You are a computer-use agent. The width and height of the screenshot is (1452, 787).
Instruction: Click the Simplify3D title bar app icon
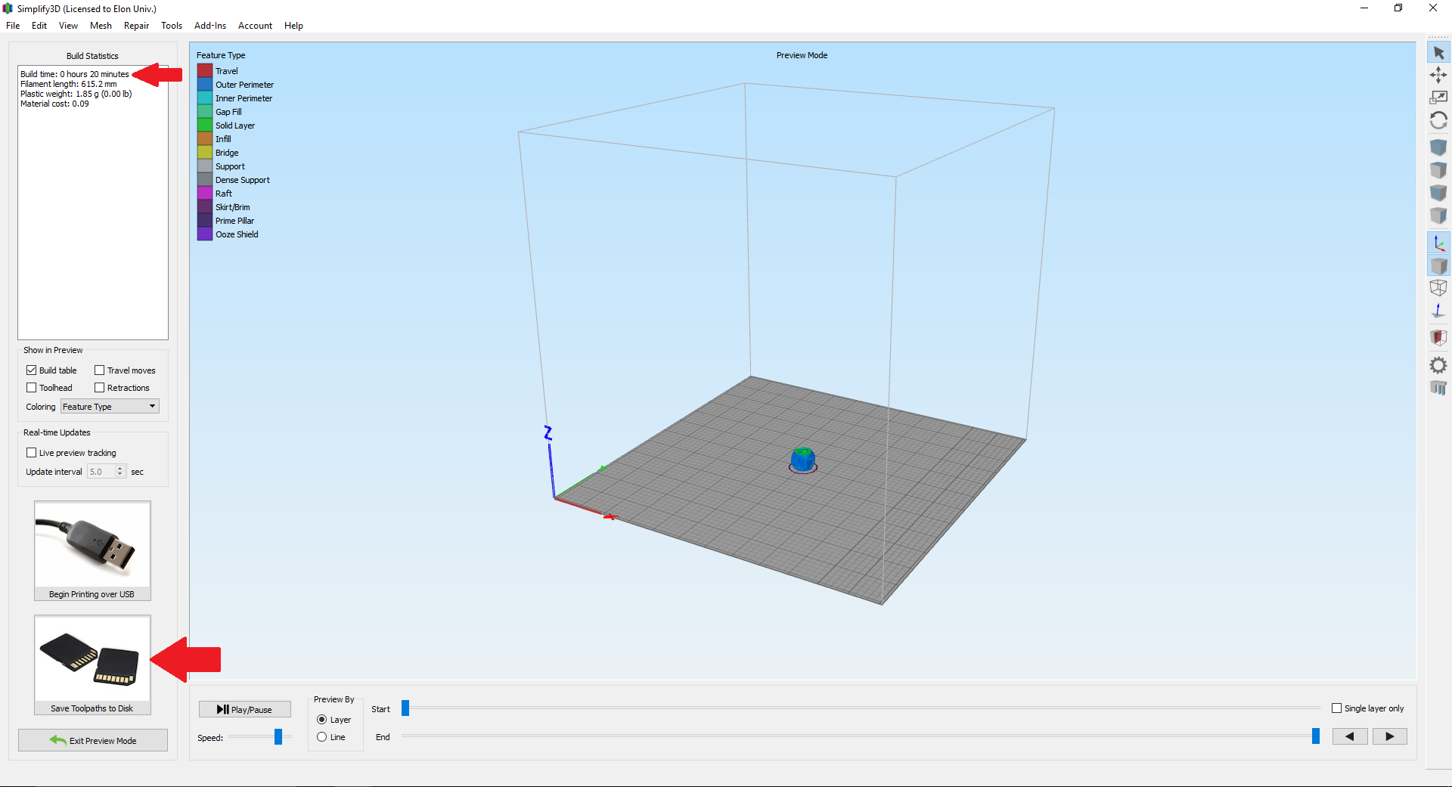point(8,8)
